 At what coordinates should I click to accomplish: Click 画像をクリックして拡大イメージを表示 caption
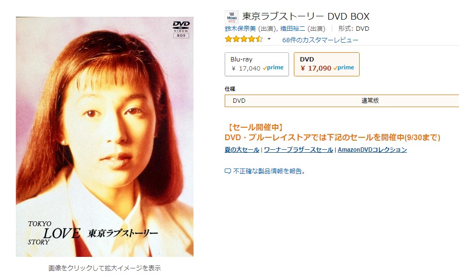click(x=105, y=268)
